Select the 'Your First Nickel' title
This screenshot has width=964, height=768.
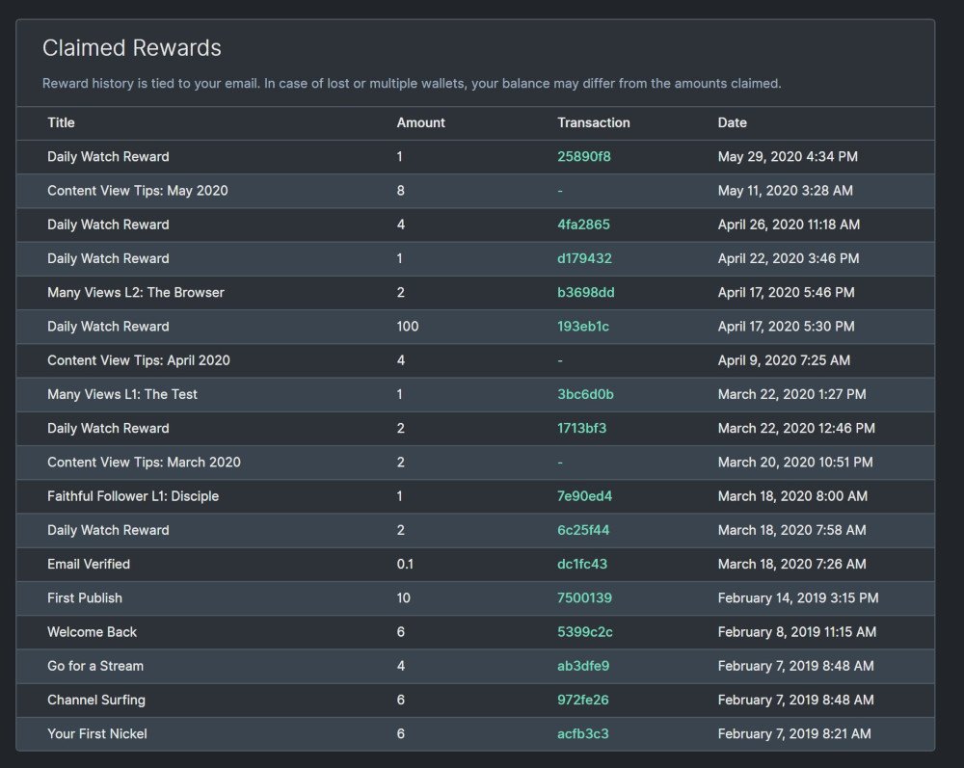(97, 733)
